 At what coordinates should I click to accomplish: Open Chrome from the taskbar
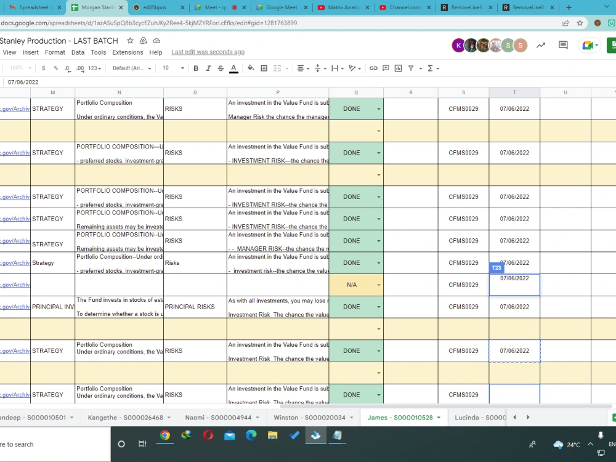165,436
